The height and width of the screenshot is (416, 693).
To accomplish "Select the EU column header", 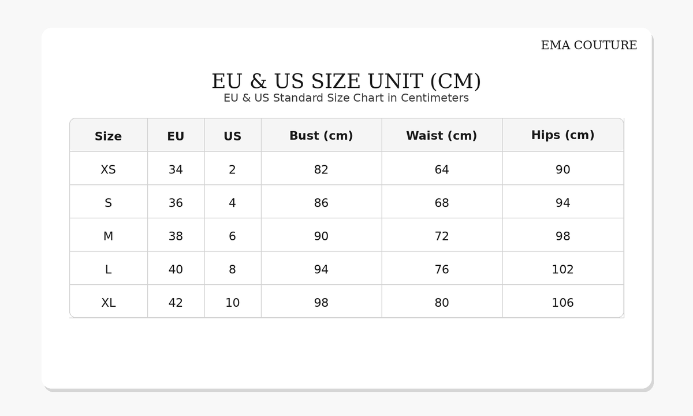I will [x=176, y=136].
